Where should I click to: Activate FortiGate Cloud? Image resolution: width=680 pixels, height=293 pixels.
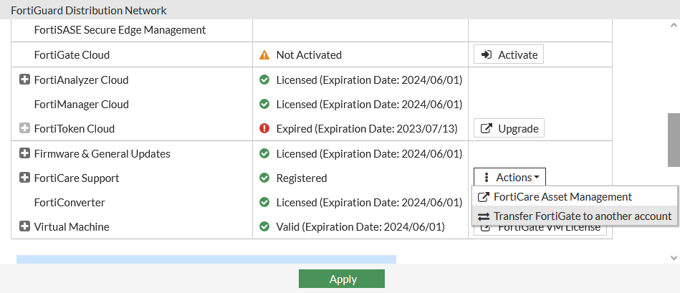pyautogui.click(x=509, y=55)
